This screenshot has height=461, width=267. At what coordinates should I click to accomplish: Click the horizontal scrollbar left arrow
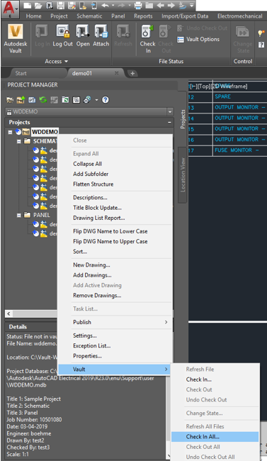8,313
